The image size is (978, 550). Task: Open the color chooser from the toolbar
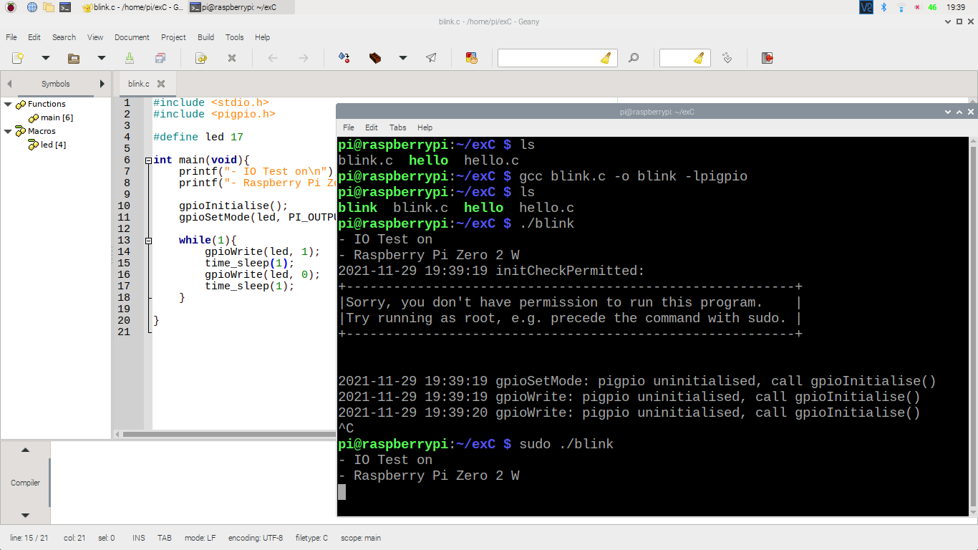click(x=472, y=58)
